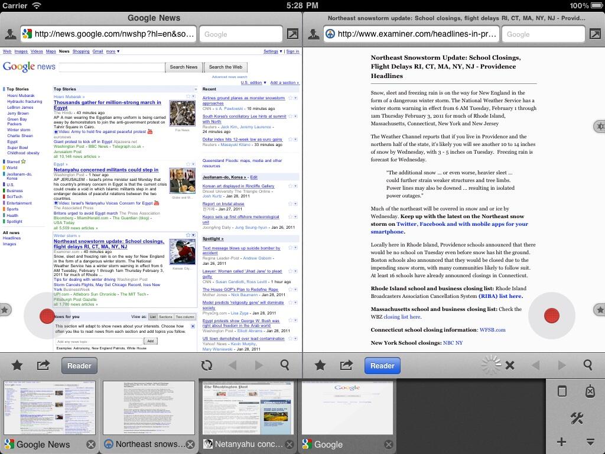605x454 pixels.
Task: Toggle Reader mode in left pane
Action: [x=79, y=365]
